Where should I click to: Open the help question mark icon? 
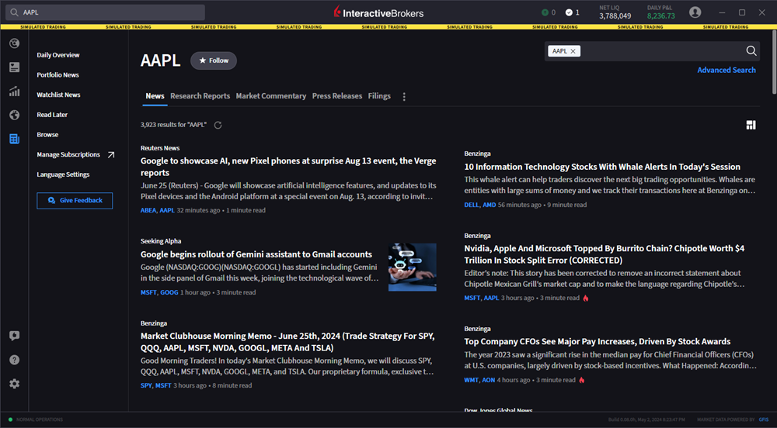[x=14, y=360]
